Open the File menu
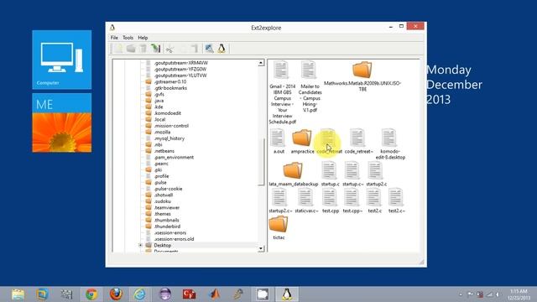The height and width of the screenshot is (302, 537). click(x=114, y=38)
